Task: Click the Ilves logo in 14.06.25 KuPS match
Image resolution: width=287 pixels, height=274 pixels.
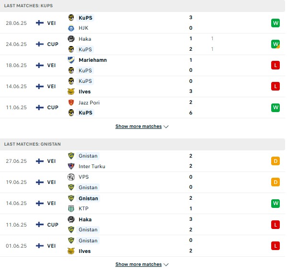Action: (x=71, y=91)
